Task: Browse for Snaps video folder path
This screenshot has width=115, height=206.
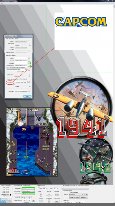Action: click(x=29, y=70)
